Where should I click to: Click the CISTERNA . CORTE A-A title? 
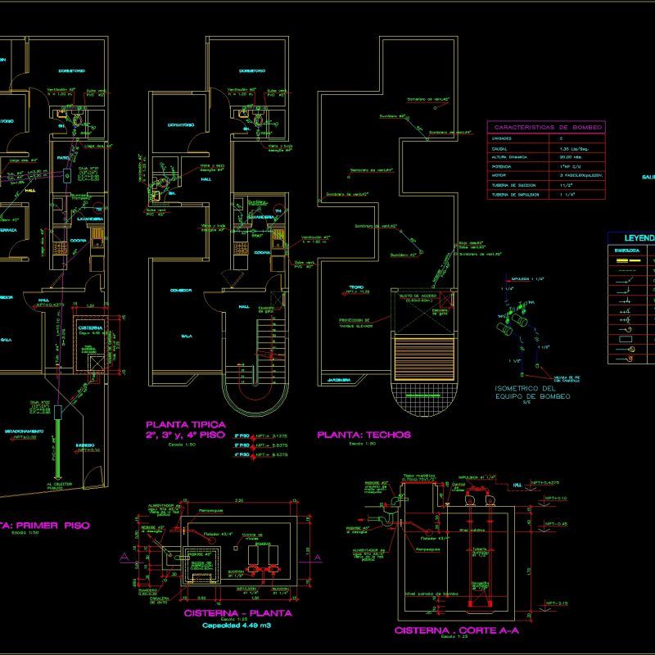pos(457,630)
